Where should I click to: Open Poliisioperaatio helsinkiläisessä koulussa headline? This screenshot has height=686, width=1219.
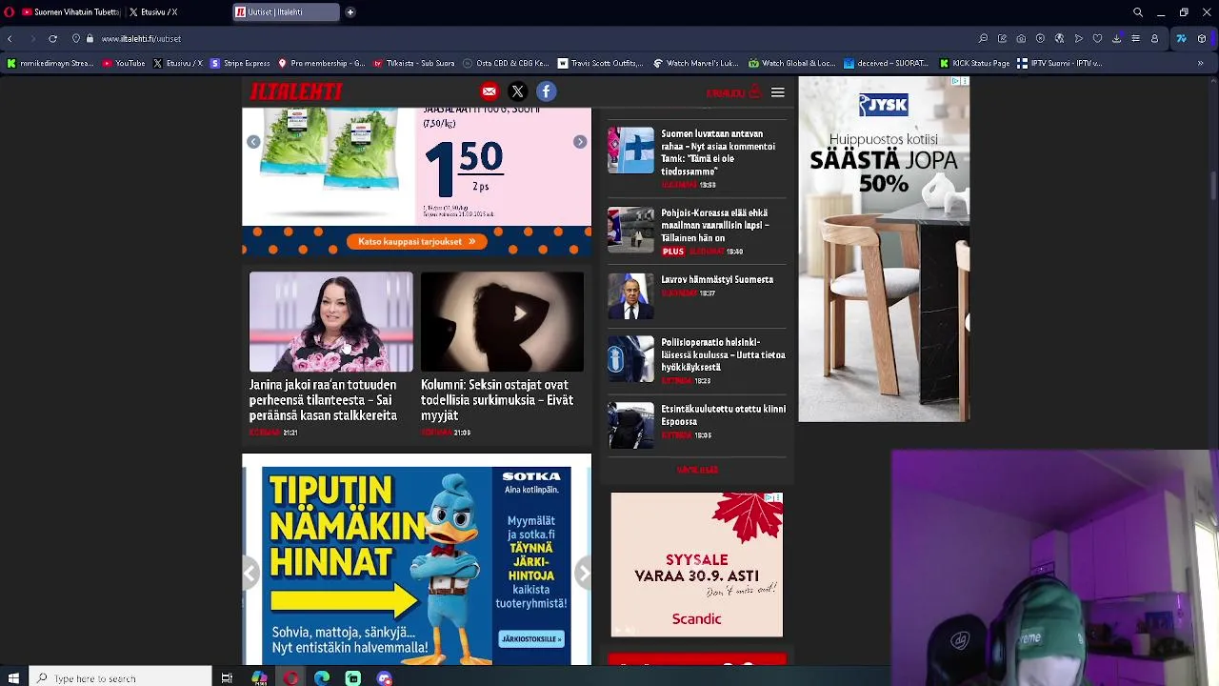(x=723, y=354)
